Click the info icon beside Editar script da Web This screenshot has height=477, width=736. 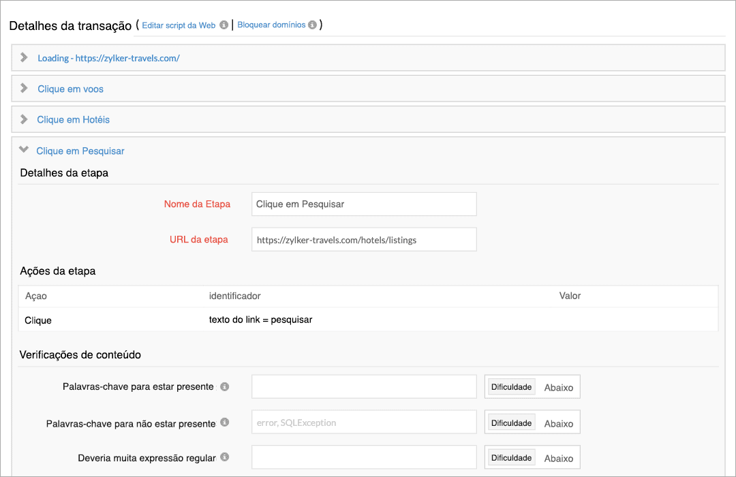(x=224, y=25)
